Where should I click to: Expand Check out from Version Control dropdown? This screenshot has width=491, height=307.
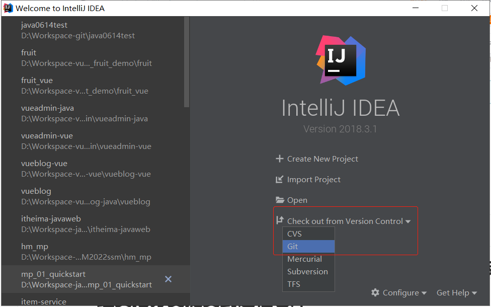point(408,221)
